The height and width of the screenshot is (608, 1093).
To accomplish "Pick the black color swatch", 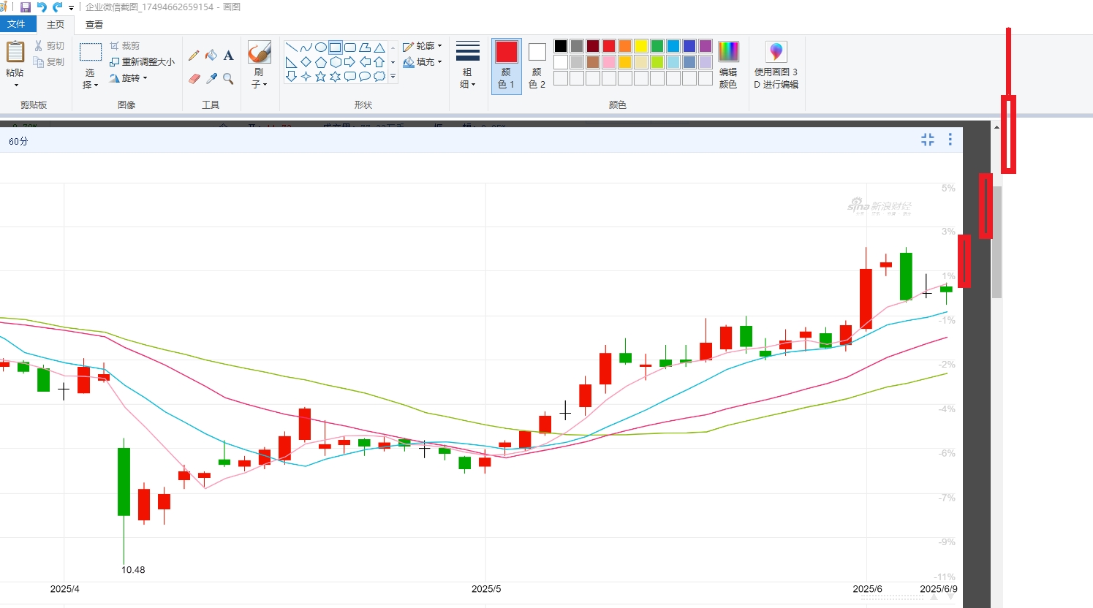I will [x=561, y=46].
